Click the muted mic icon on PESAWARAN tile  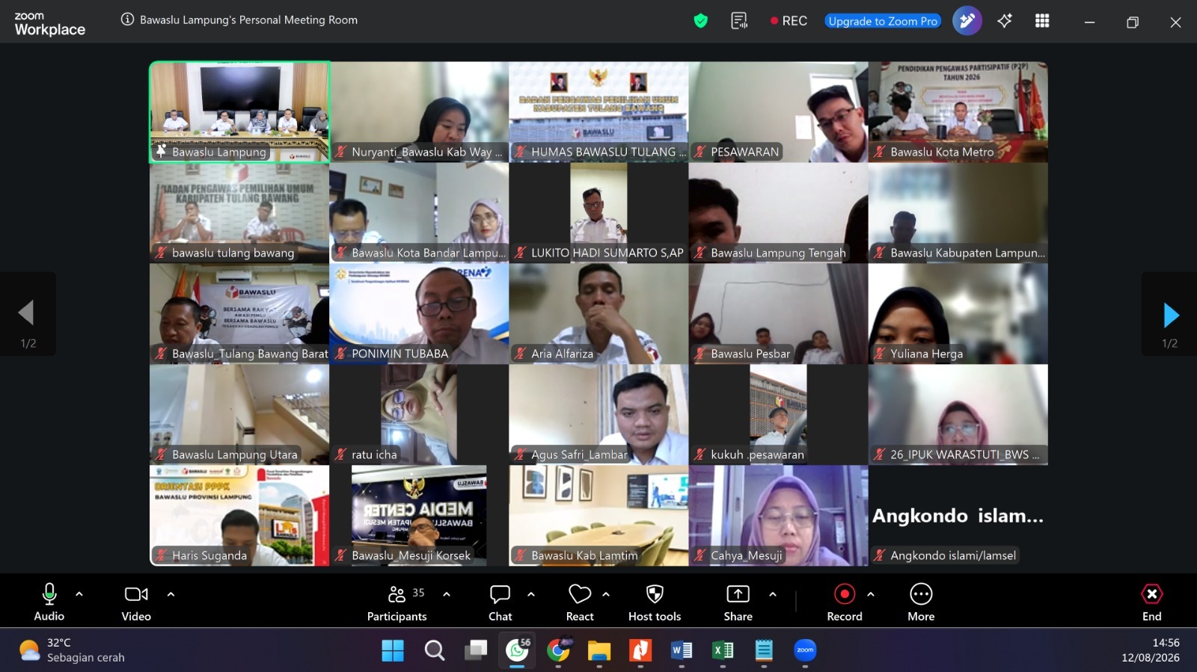pyautogui.click(x=700, y=152)
